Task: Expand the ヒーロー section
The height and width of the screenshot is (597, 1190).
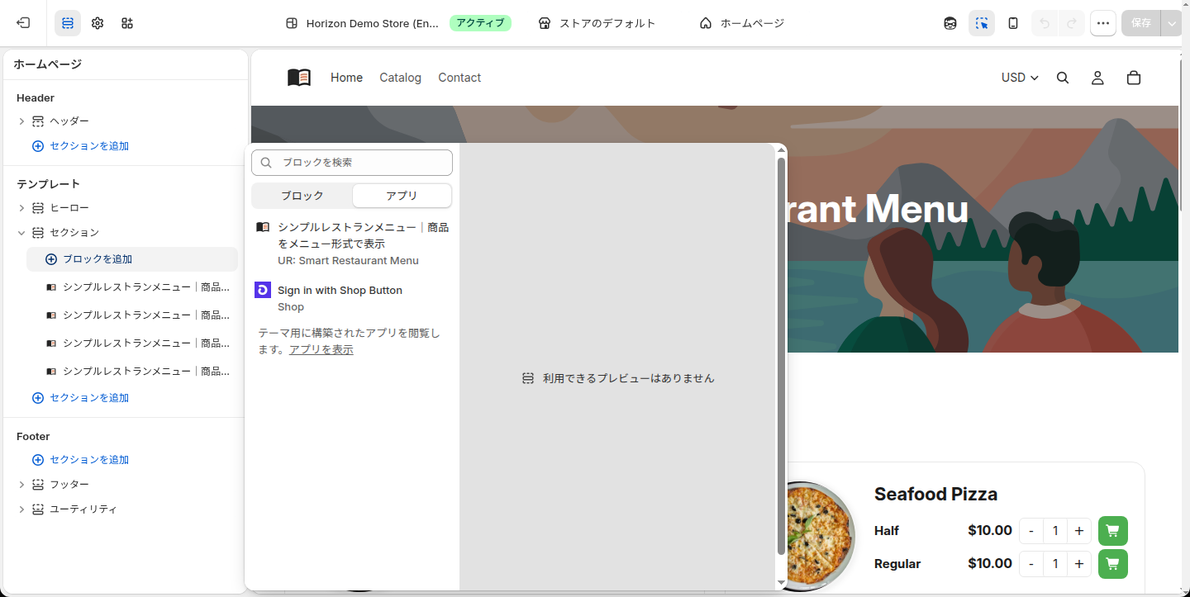Action: click(21, 208)
